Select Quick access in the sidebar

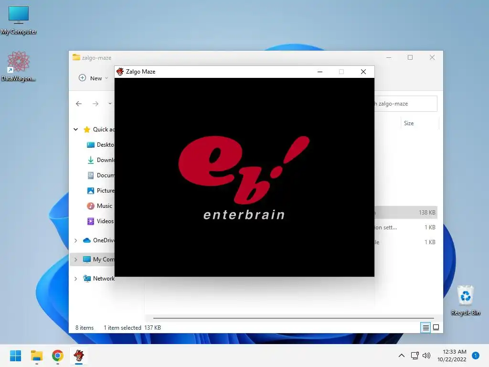click(x=99, y=129)
